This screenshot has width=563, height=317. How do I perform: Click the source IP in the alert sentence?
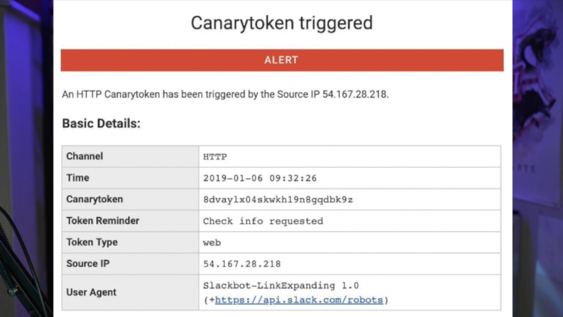tap(355, 94)
